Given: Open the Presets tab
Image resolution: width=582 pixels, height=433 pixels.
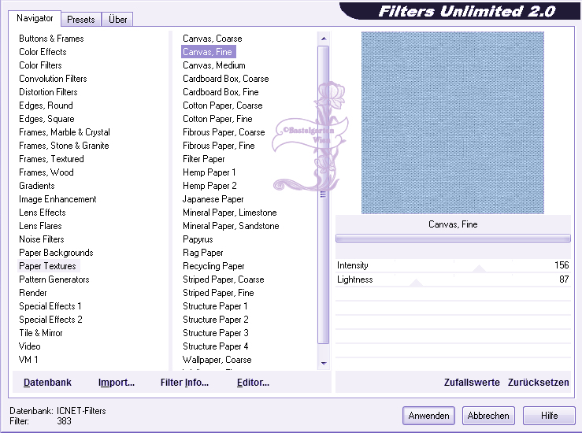Looking at the screenshot, I should [x=81, y=20].
